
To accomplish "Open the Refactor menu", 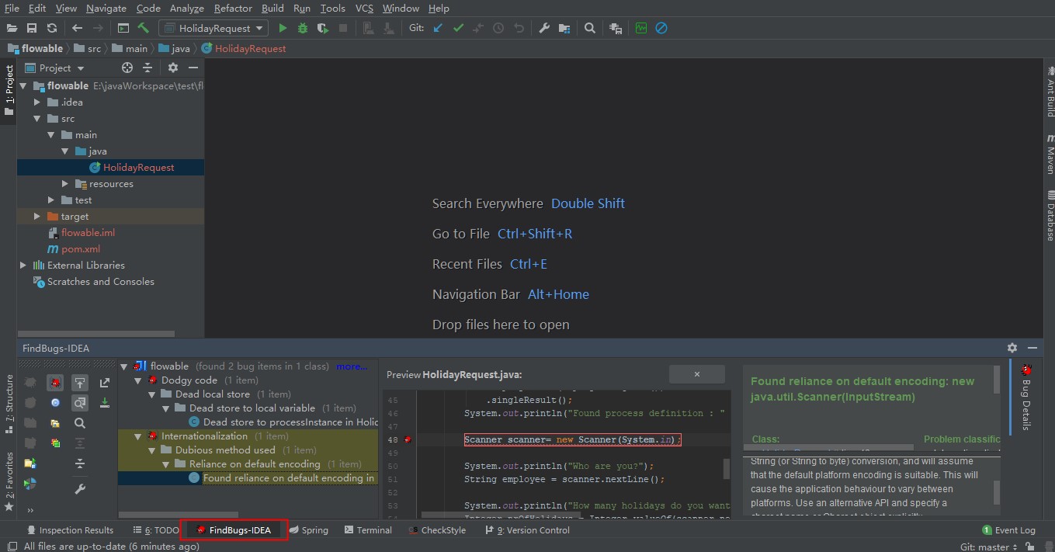I will [233, 9].
